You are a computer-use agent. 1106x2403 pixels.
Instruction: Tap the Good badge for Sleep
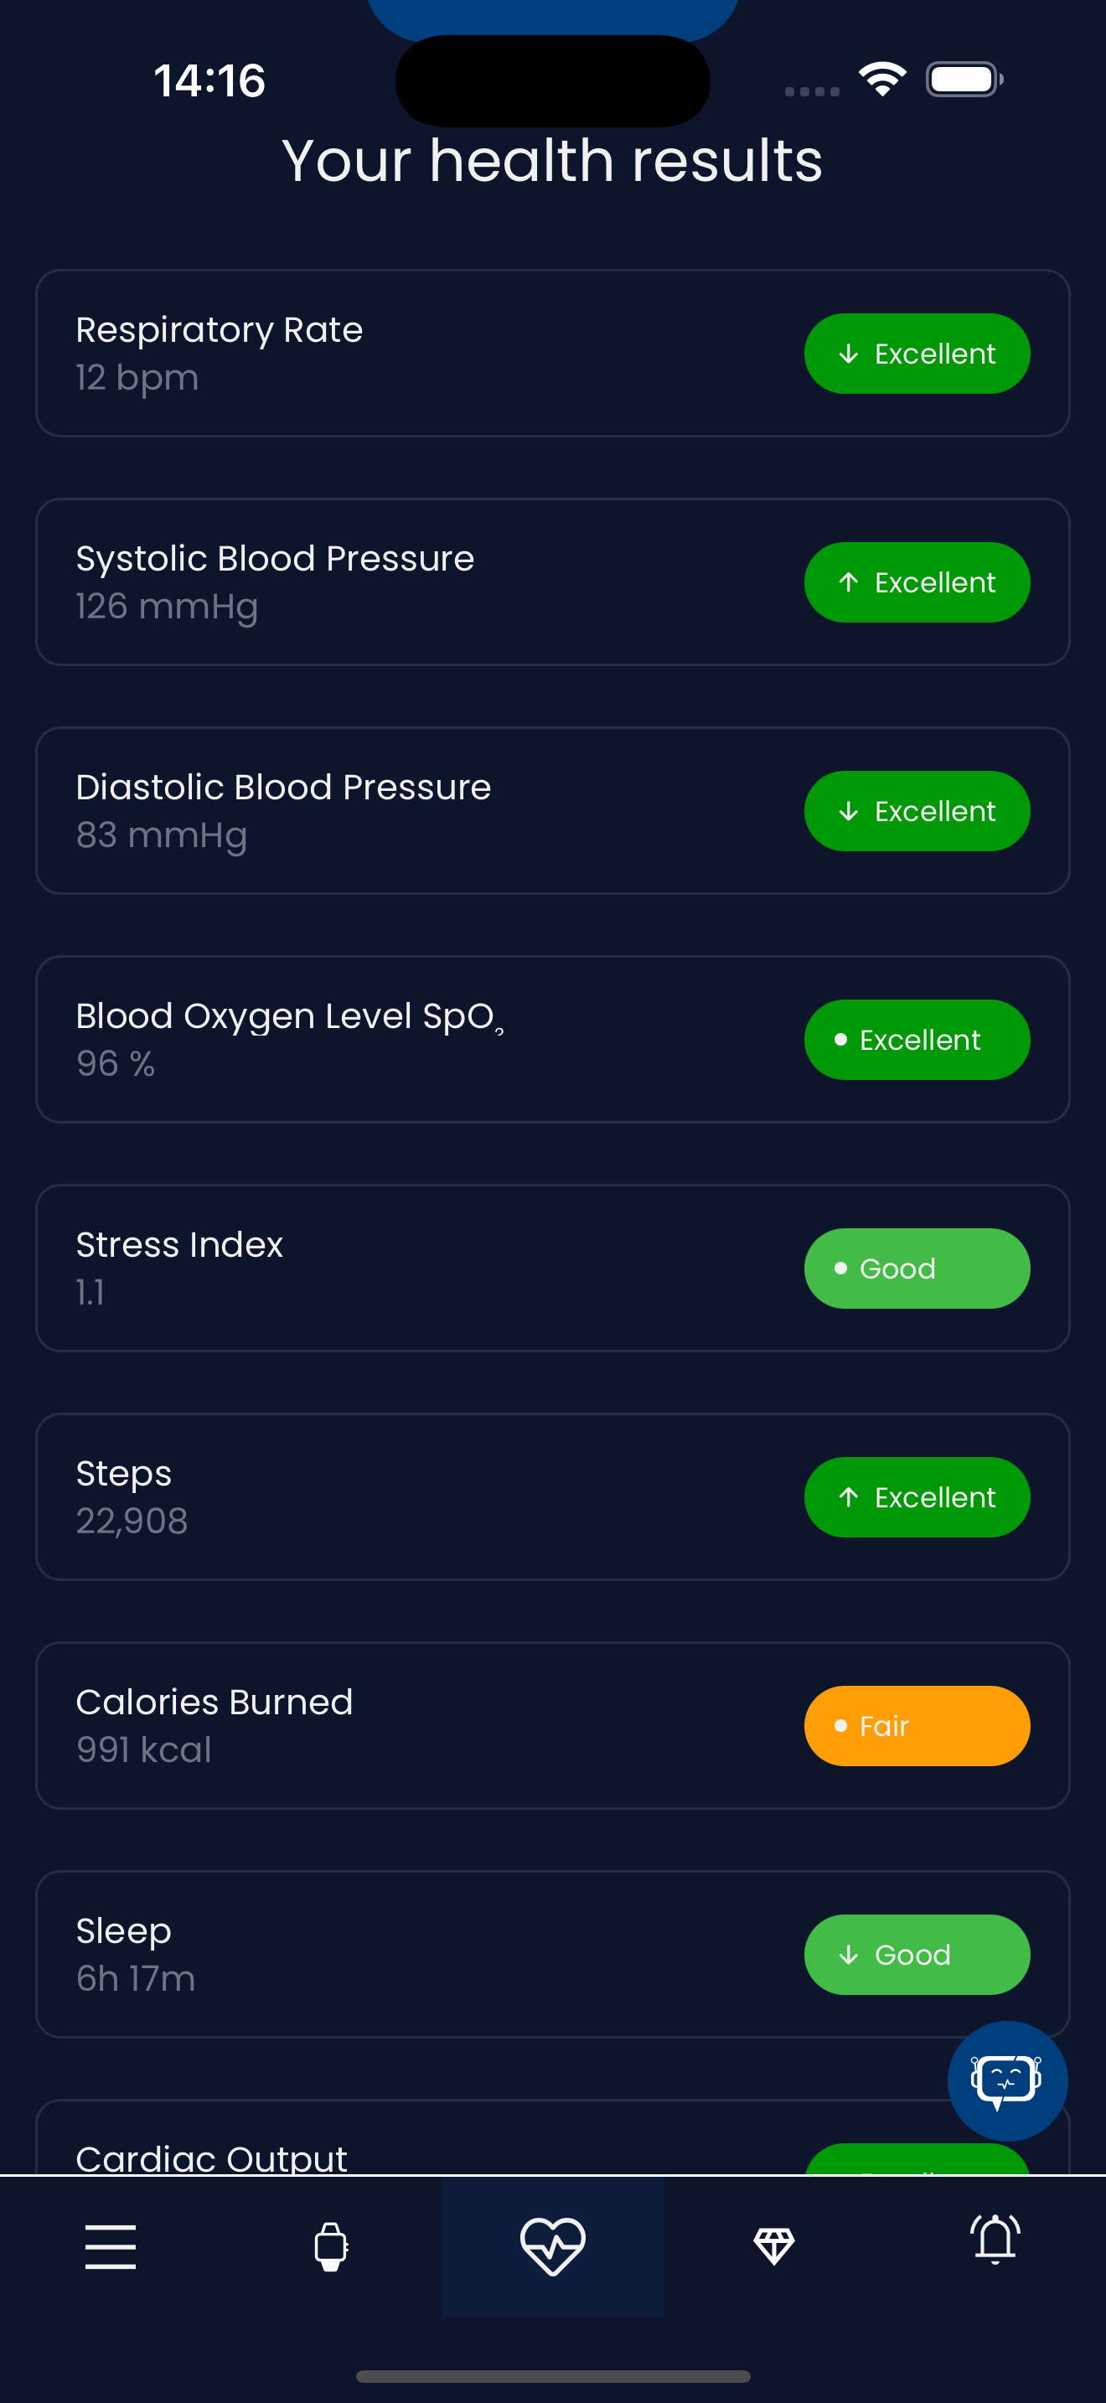917,1954
